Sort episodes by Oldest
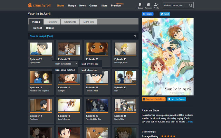 [50, 28]
